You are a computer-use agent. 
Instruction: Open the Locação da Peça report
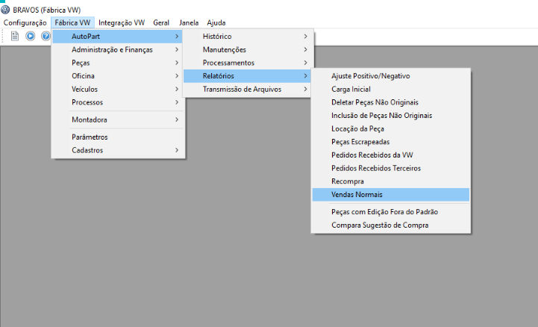tap(391, 128)
